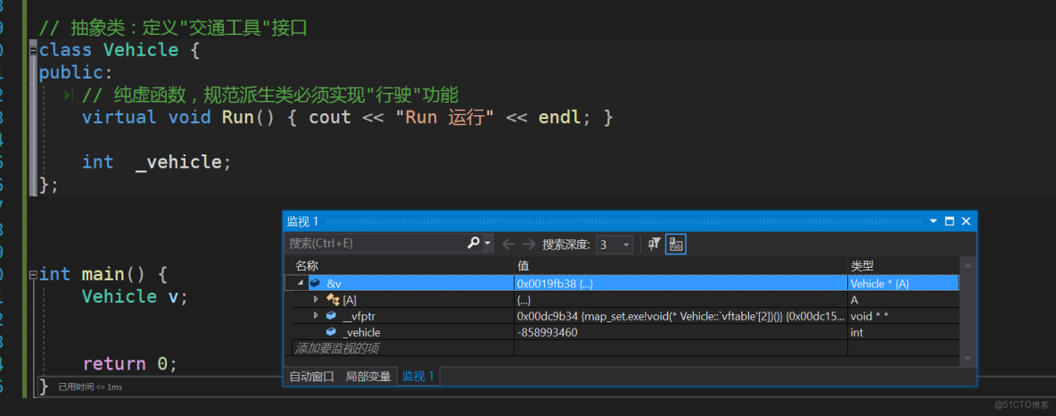Click the {...} value of [A] row

pos(524,300)
